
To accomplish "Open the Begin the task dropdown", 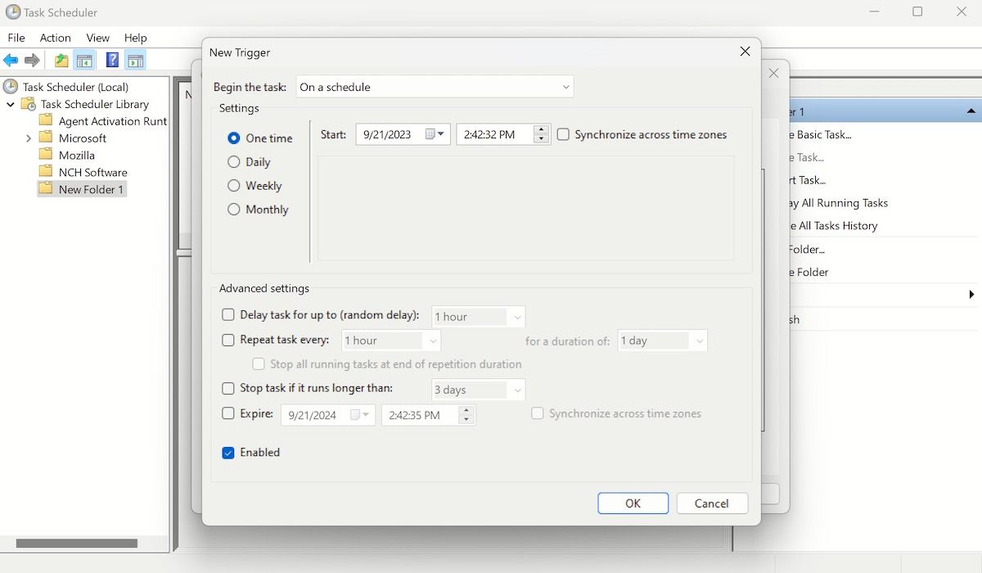I will [565, 87].
